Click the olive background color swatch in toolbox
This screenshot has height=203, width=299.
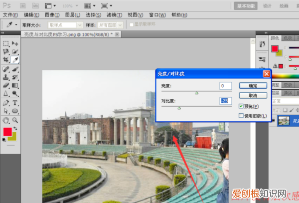click(x=14, y=138)
